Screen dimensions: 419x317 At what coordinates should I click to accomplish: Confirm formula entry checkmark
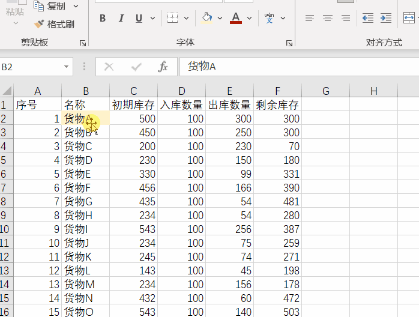point(136,67)
